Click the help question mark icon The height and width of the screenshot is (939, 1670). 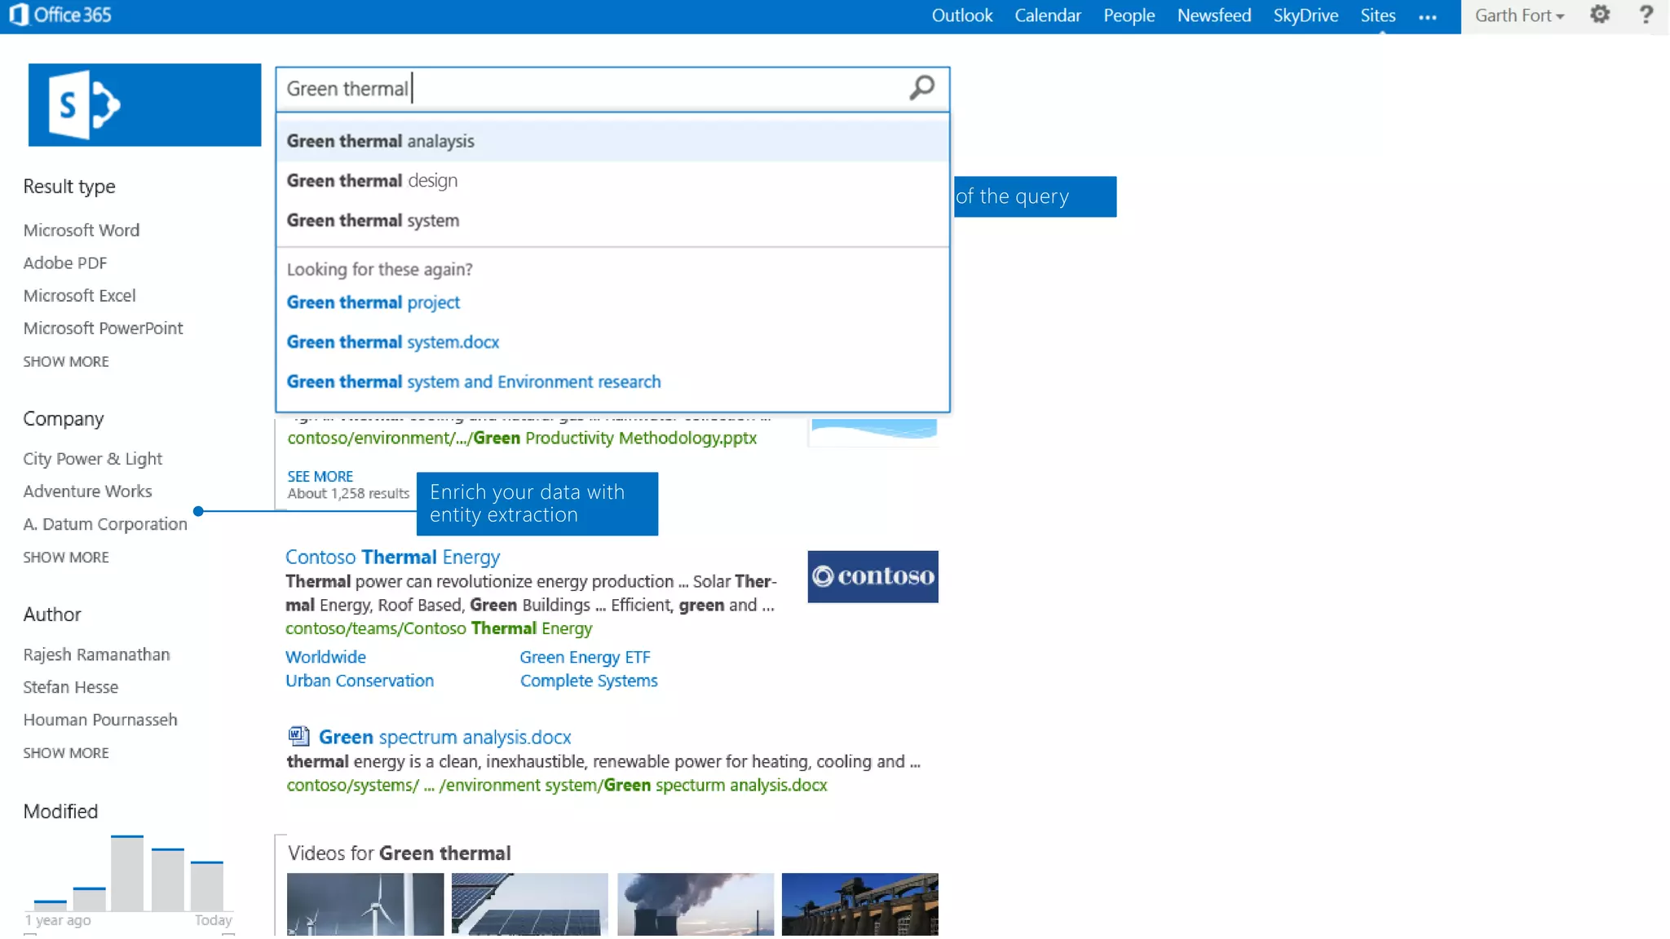pos(1646,15)
